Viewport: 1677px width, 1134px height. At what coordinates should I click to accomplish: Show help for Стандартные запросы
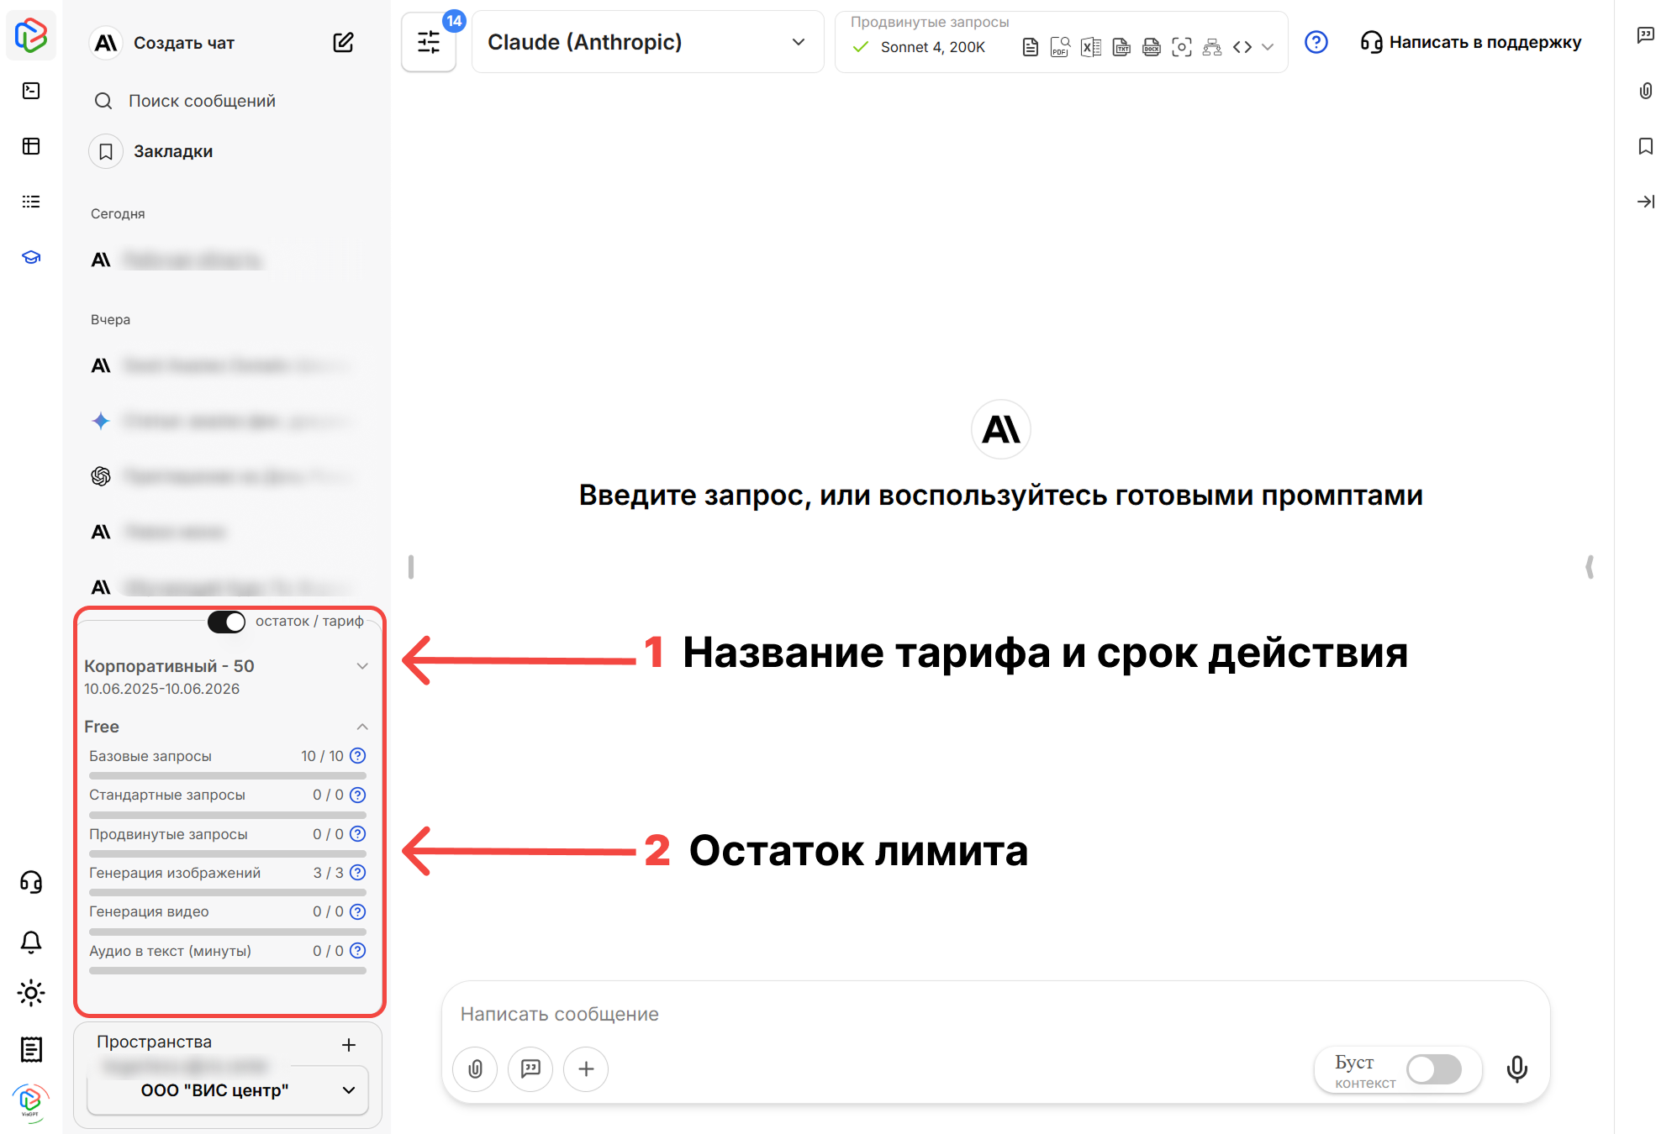[358, 795]
